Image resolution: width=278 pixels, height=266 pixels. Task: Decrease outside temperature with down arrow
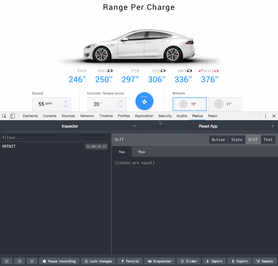pos(121,106)
